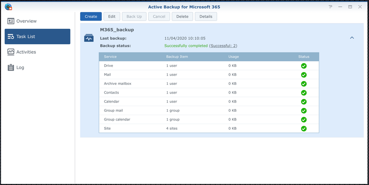Go to the Activities page
The width and height of the screenshot is (369, 185).
pyautogui.click(x=37, y=52)
